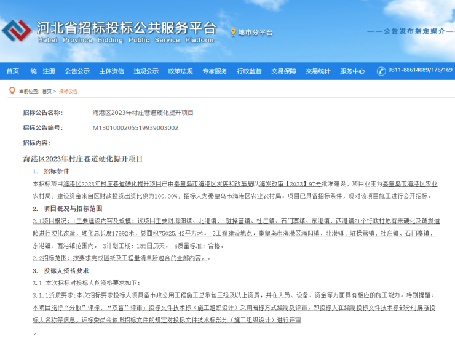Click the breadcrumb location marker icon
The height and width of the screenshot is (339, 455).
pyautogui.click(x=11, y=91)
